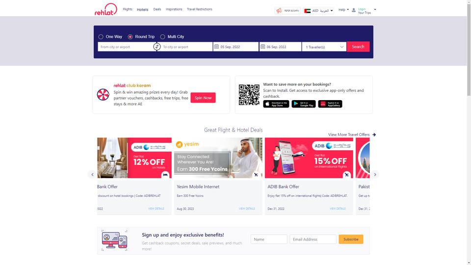Click the Spin Now button
The image size is (471, 265).
(x=203, y=98)
